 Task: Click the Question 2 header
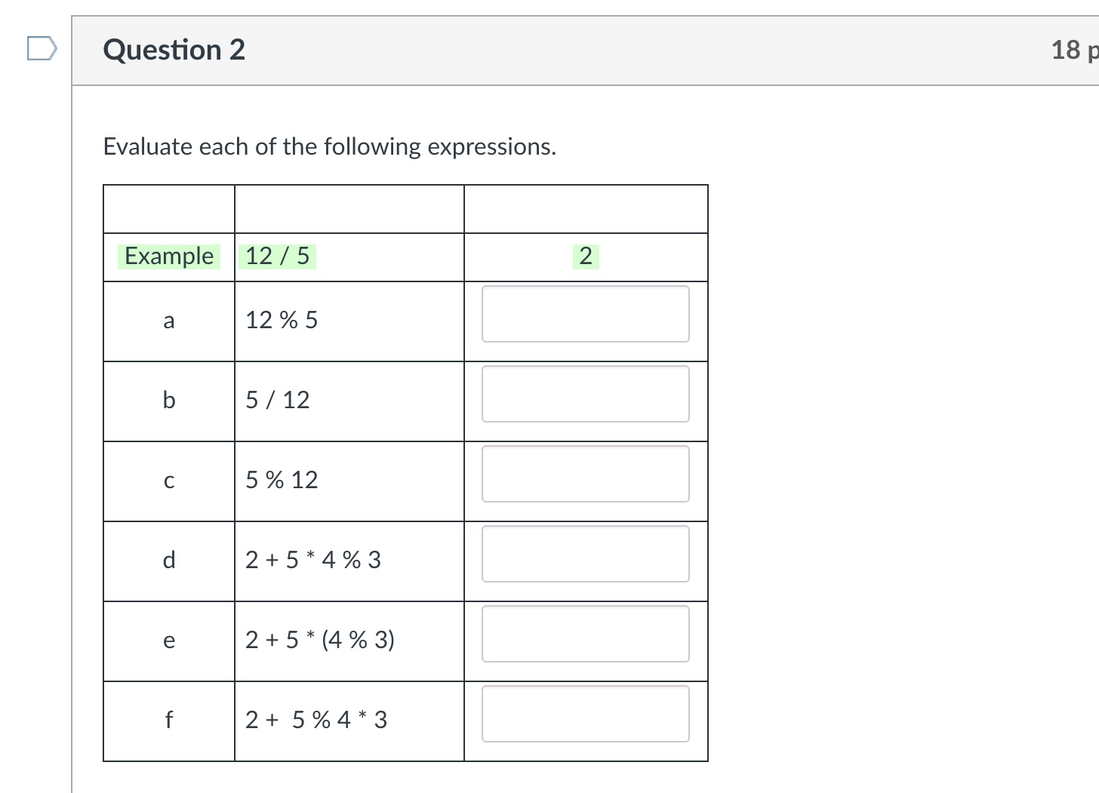tap(174, 50)
